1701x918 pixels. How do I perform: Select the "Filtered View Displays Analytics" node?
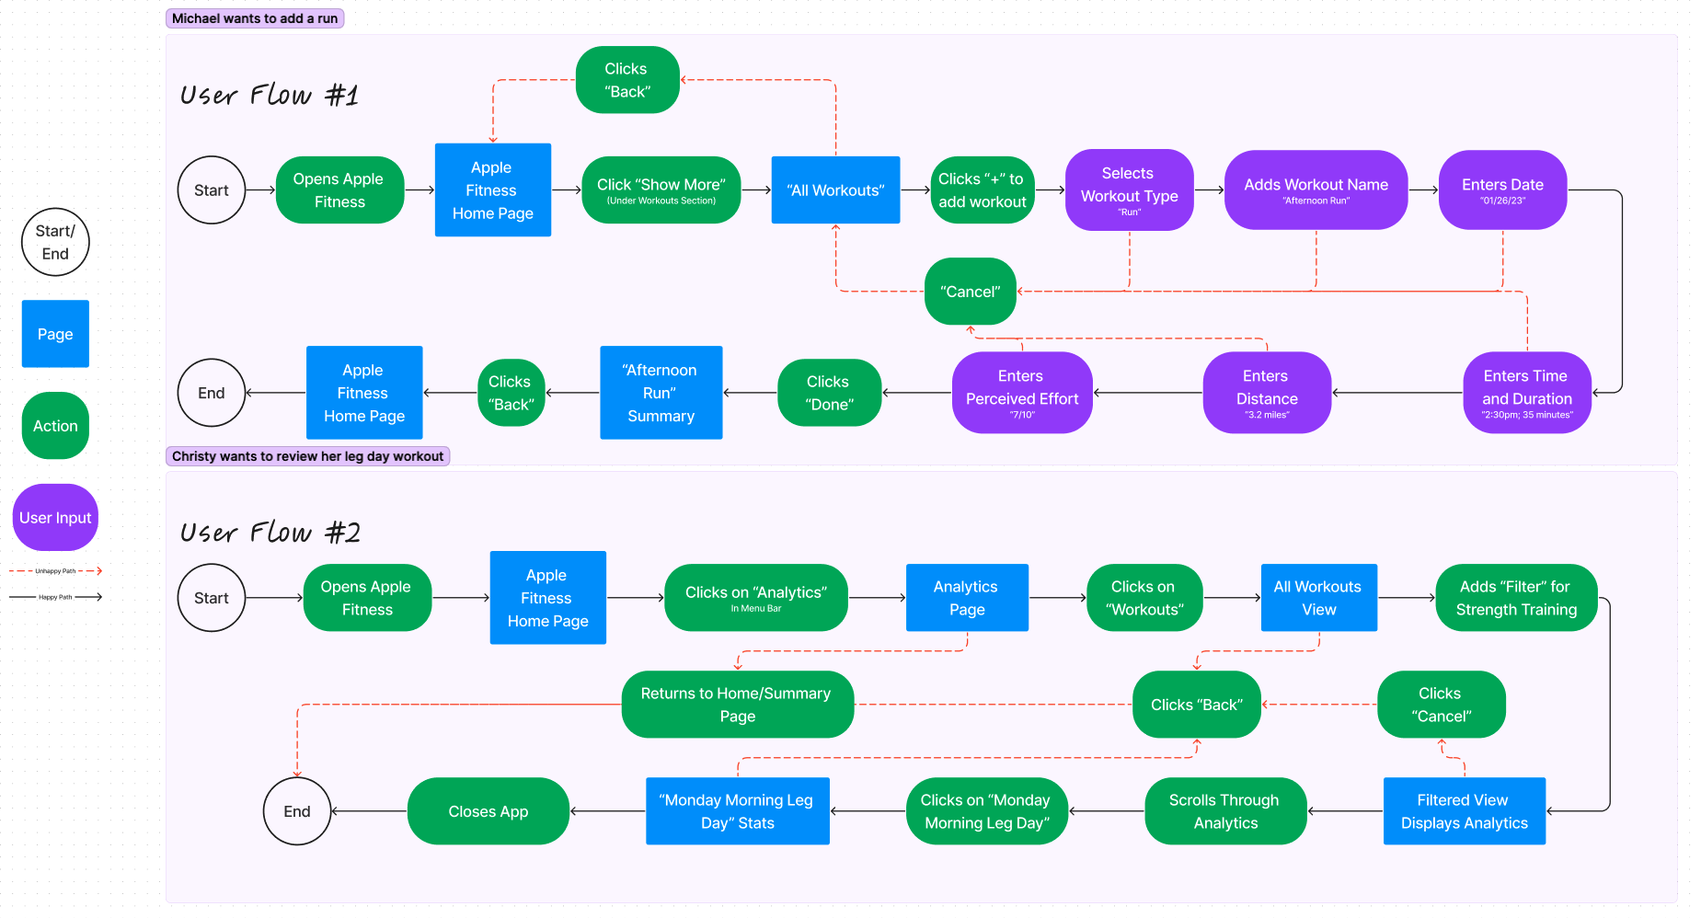pos(1464,811)
